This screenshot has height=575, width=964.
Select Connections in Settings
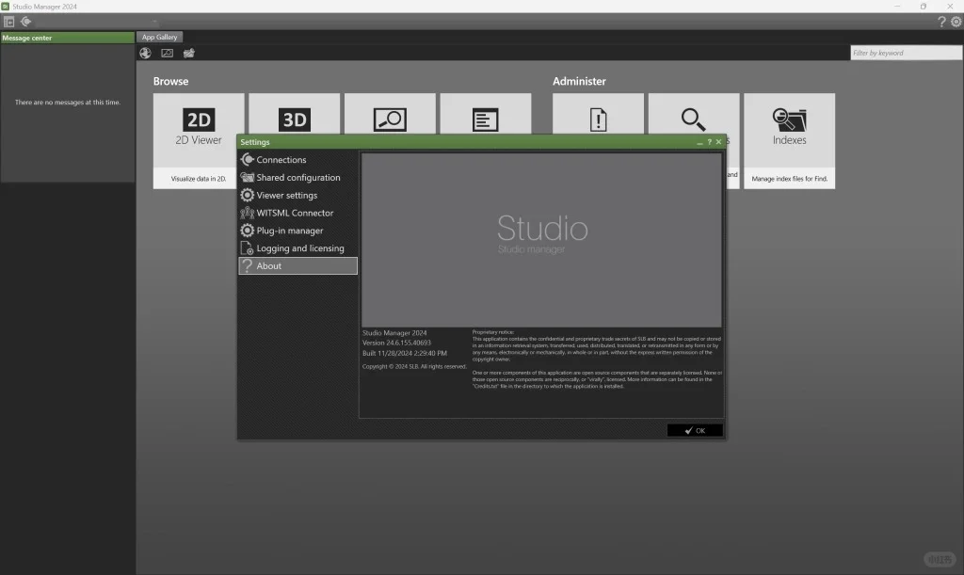[x=297, y=160]
